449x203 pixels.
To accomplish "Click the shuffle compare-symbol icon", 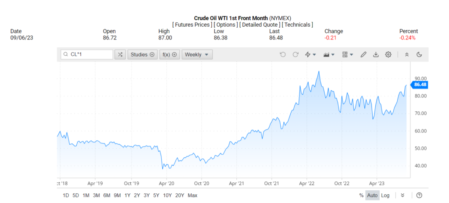I will click(120, 54).
